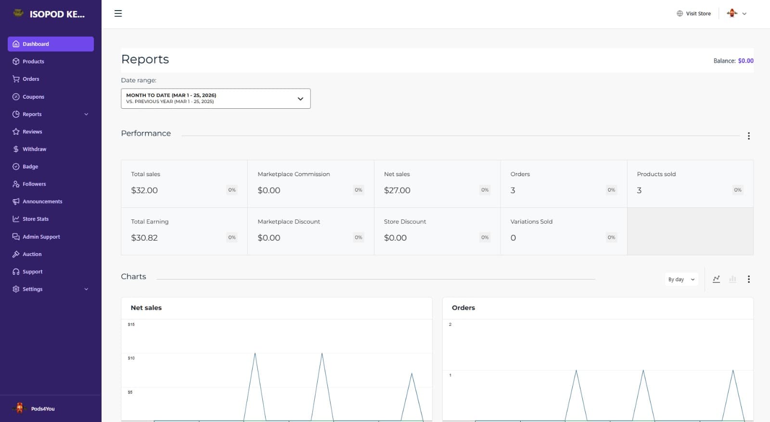Go to Reviews star icon
The width and height of the screenshot is (770, 422).
coord(16,131)
